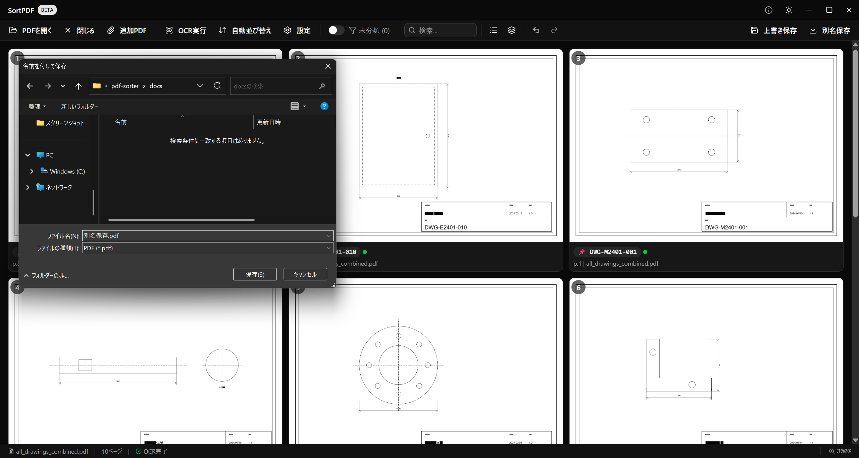This screenshot has width=859, height=458.
Task: Click the list view icon in toolbar
Action: coord(493,30)
